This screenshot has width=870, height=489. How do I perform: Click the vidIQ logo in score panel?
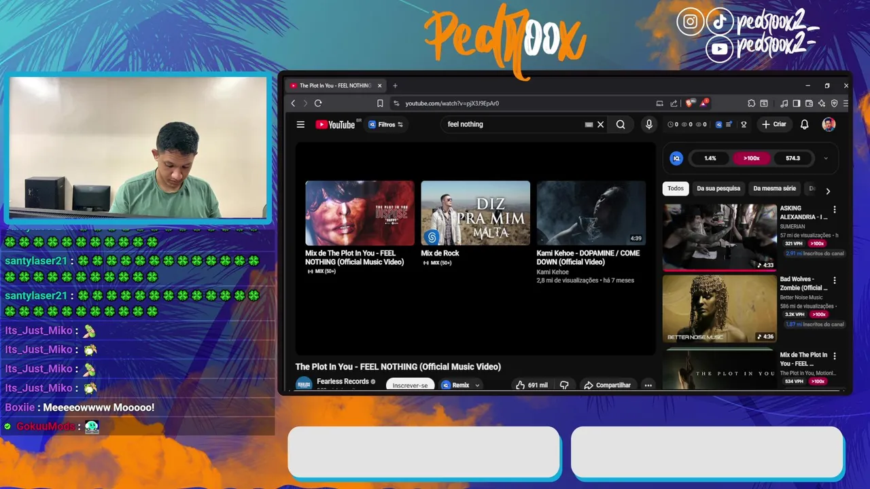click(x=676, y=158)
